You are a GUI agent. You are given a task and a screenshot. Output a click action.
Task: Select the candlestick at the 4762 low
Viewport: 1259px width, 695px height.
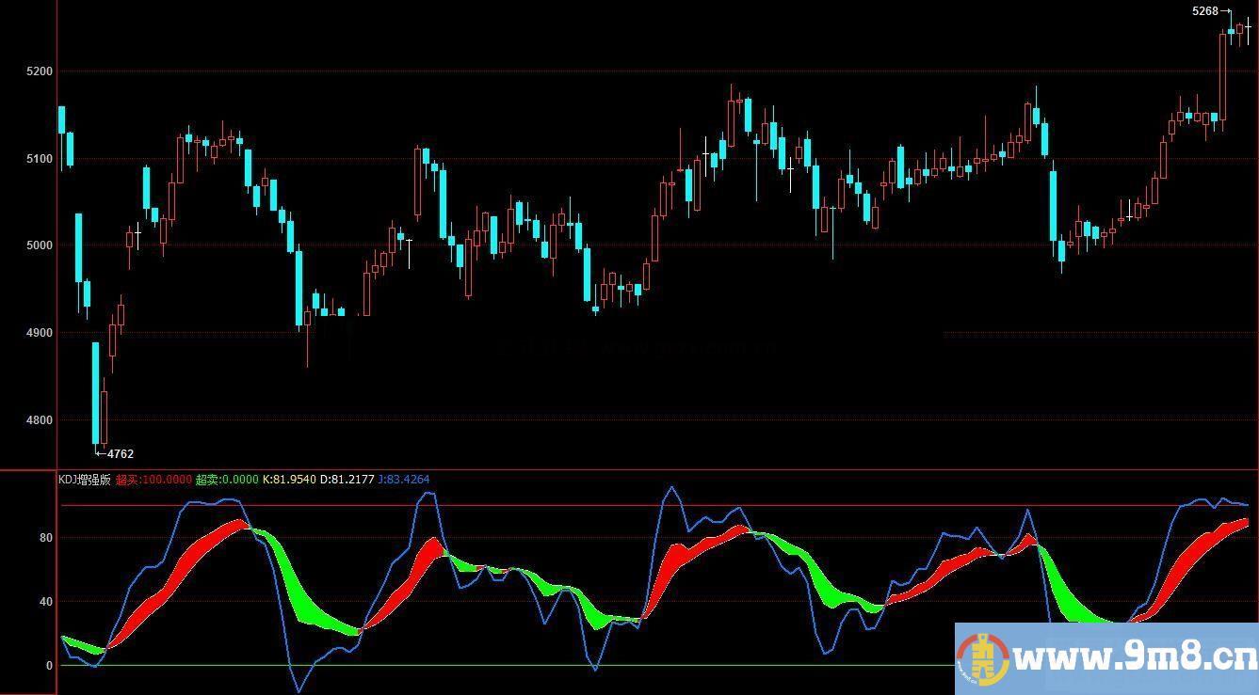(95, 393)
